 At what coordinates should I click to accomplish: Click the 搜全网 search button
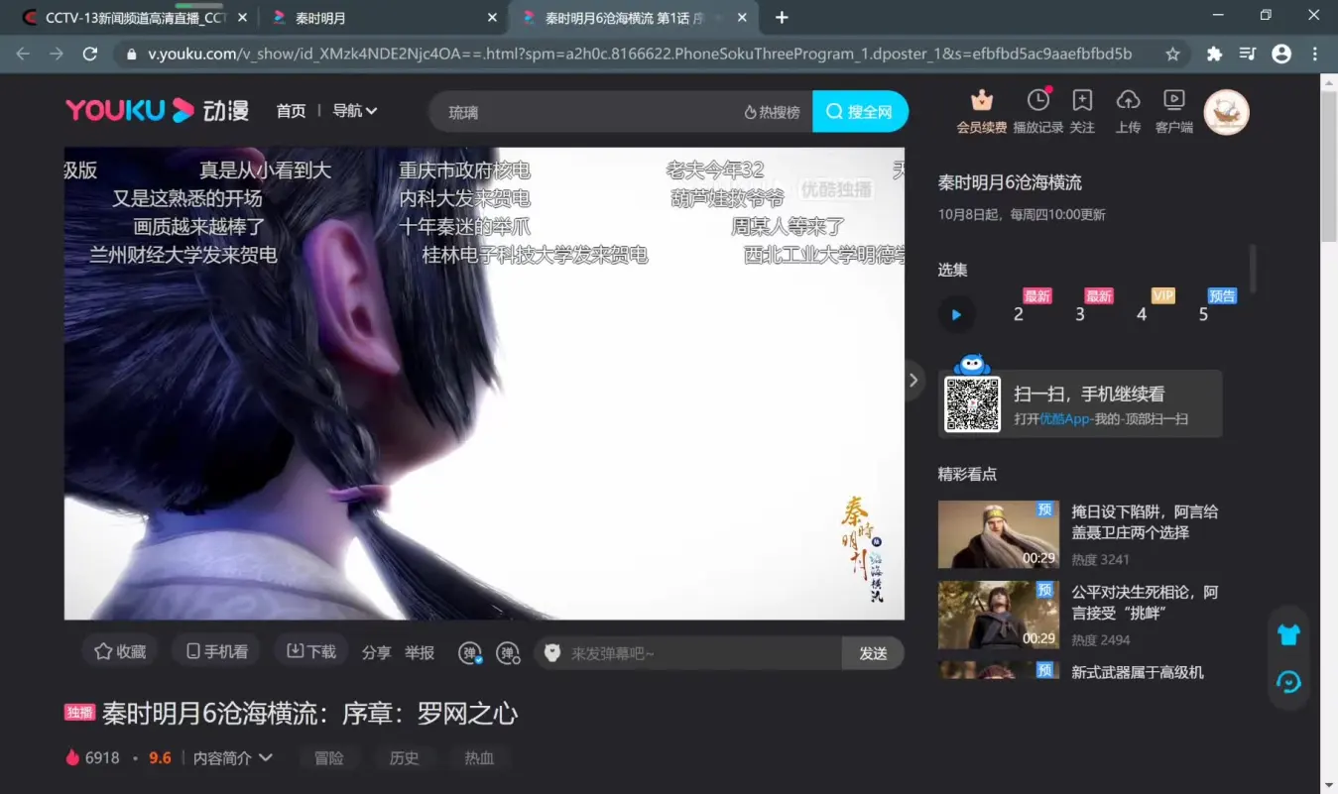coord(860,112)
